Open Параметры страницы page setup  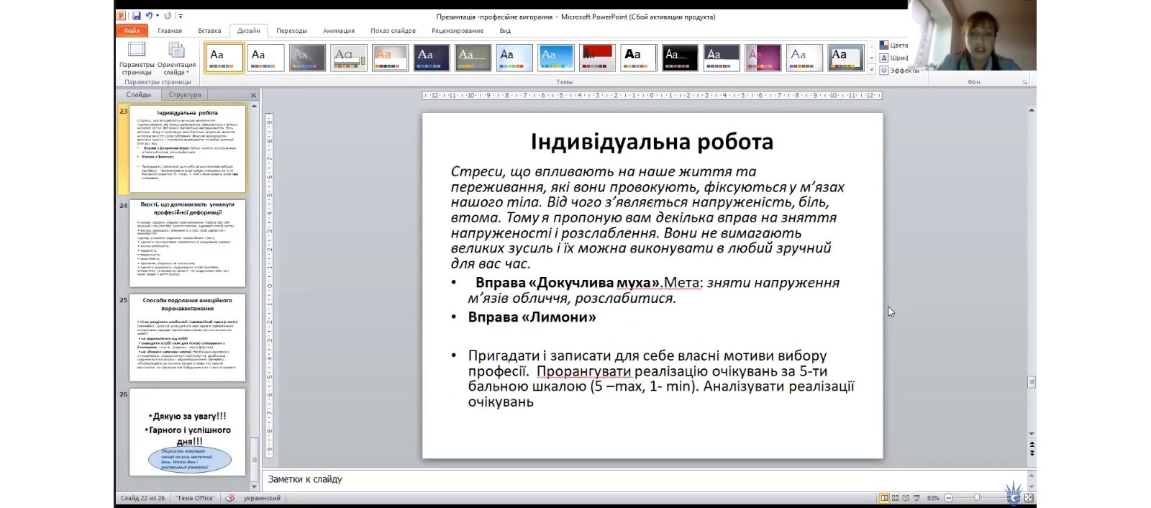pyautogui.click(x=136, y=58)
